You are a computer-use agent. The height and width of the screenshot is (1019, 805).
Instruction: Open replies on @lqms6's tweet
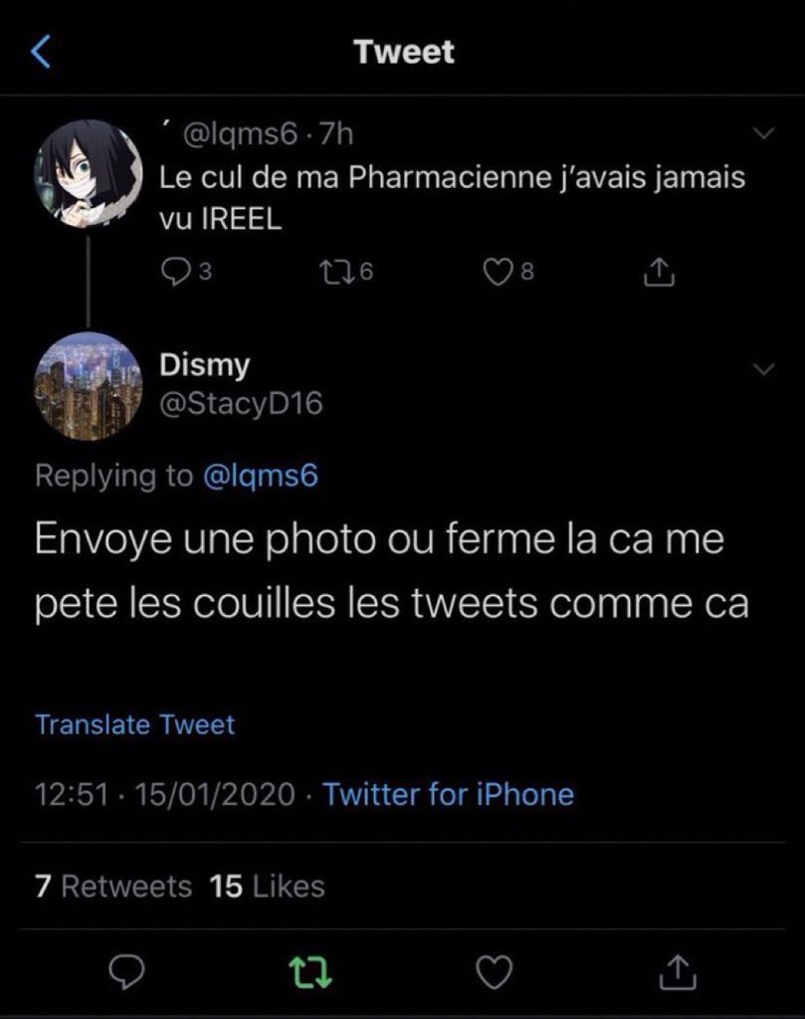tap(186, 272)
